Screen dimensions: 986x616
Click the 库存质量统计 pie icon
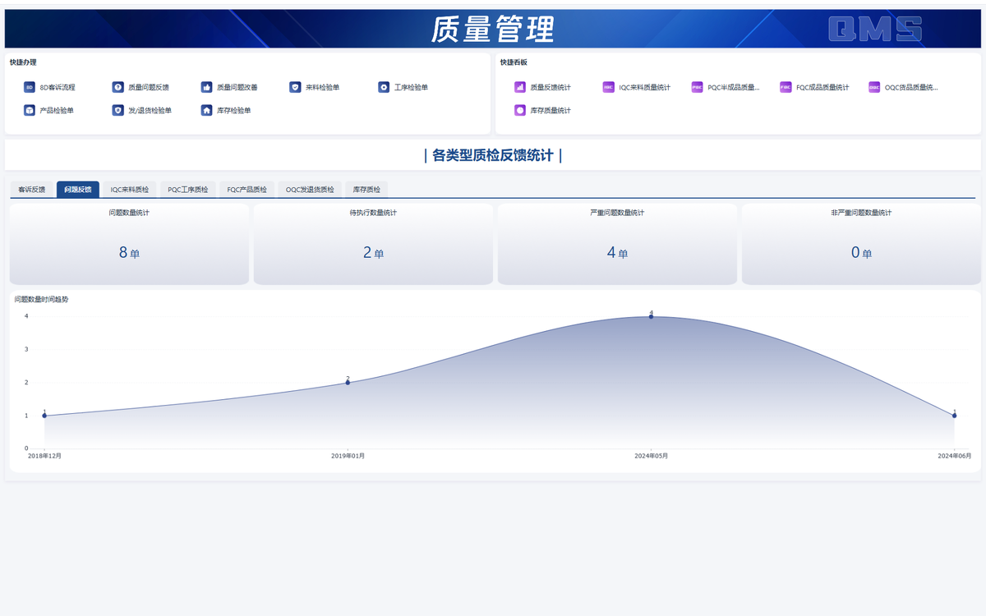click(x=520, y=110)
